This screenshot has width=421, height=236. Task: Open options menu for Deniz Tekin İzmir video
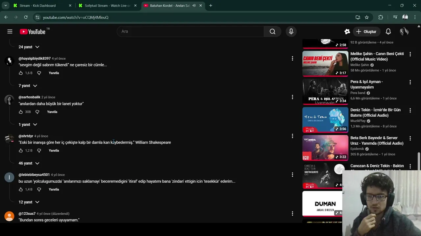point(410,110)
